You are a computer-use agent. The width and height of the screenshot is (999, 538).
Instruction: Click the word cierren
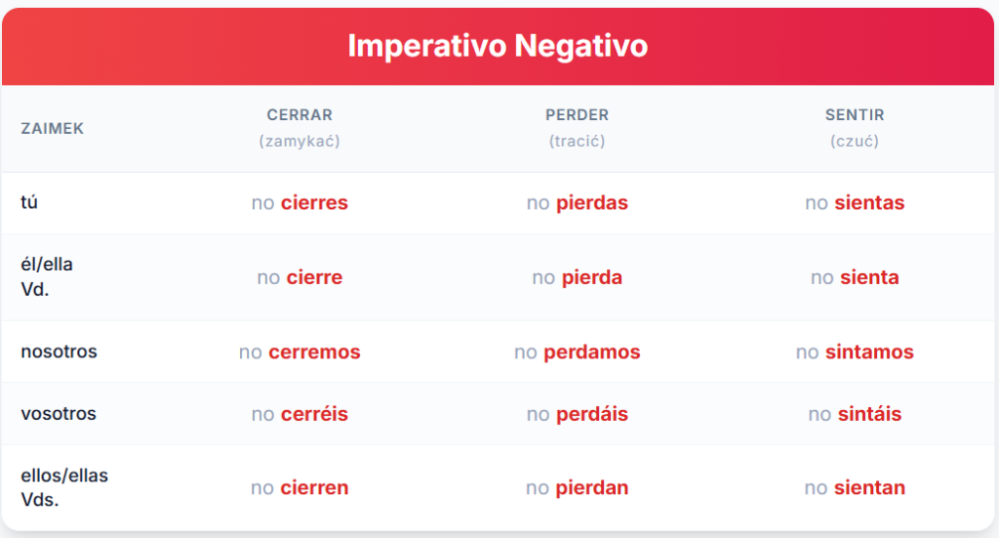(314, 487)
